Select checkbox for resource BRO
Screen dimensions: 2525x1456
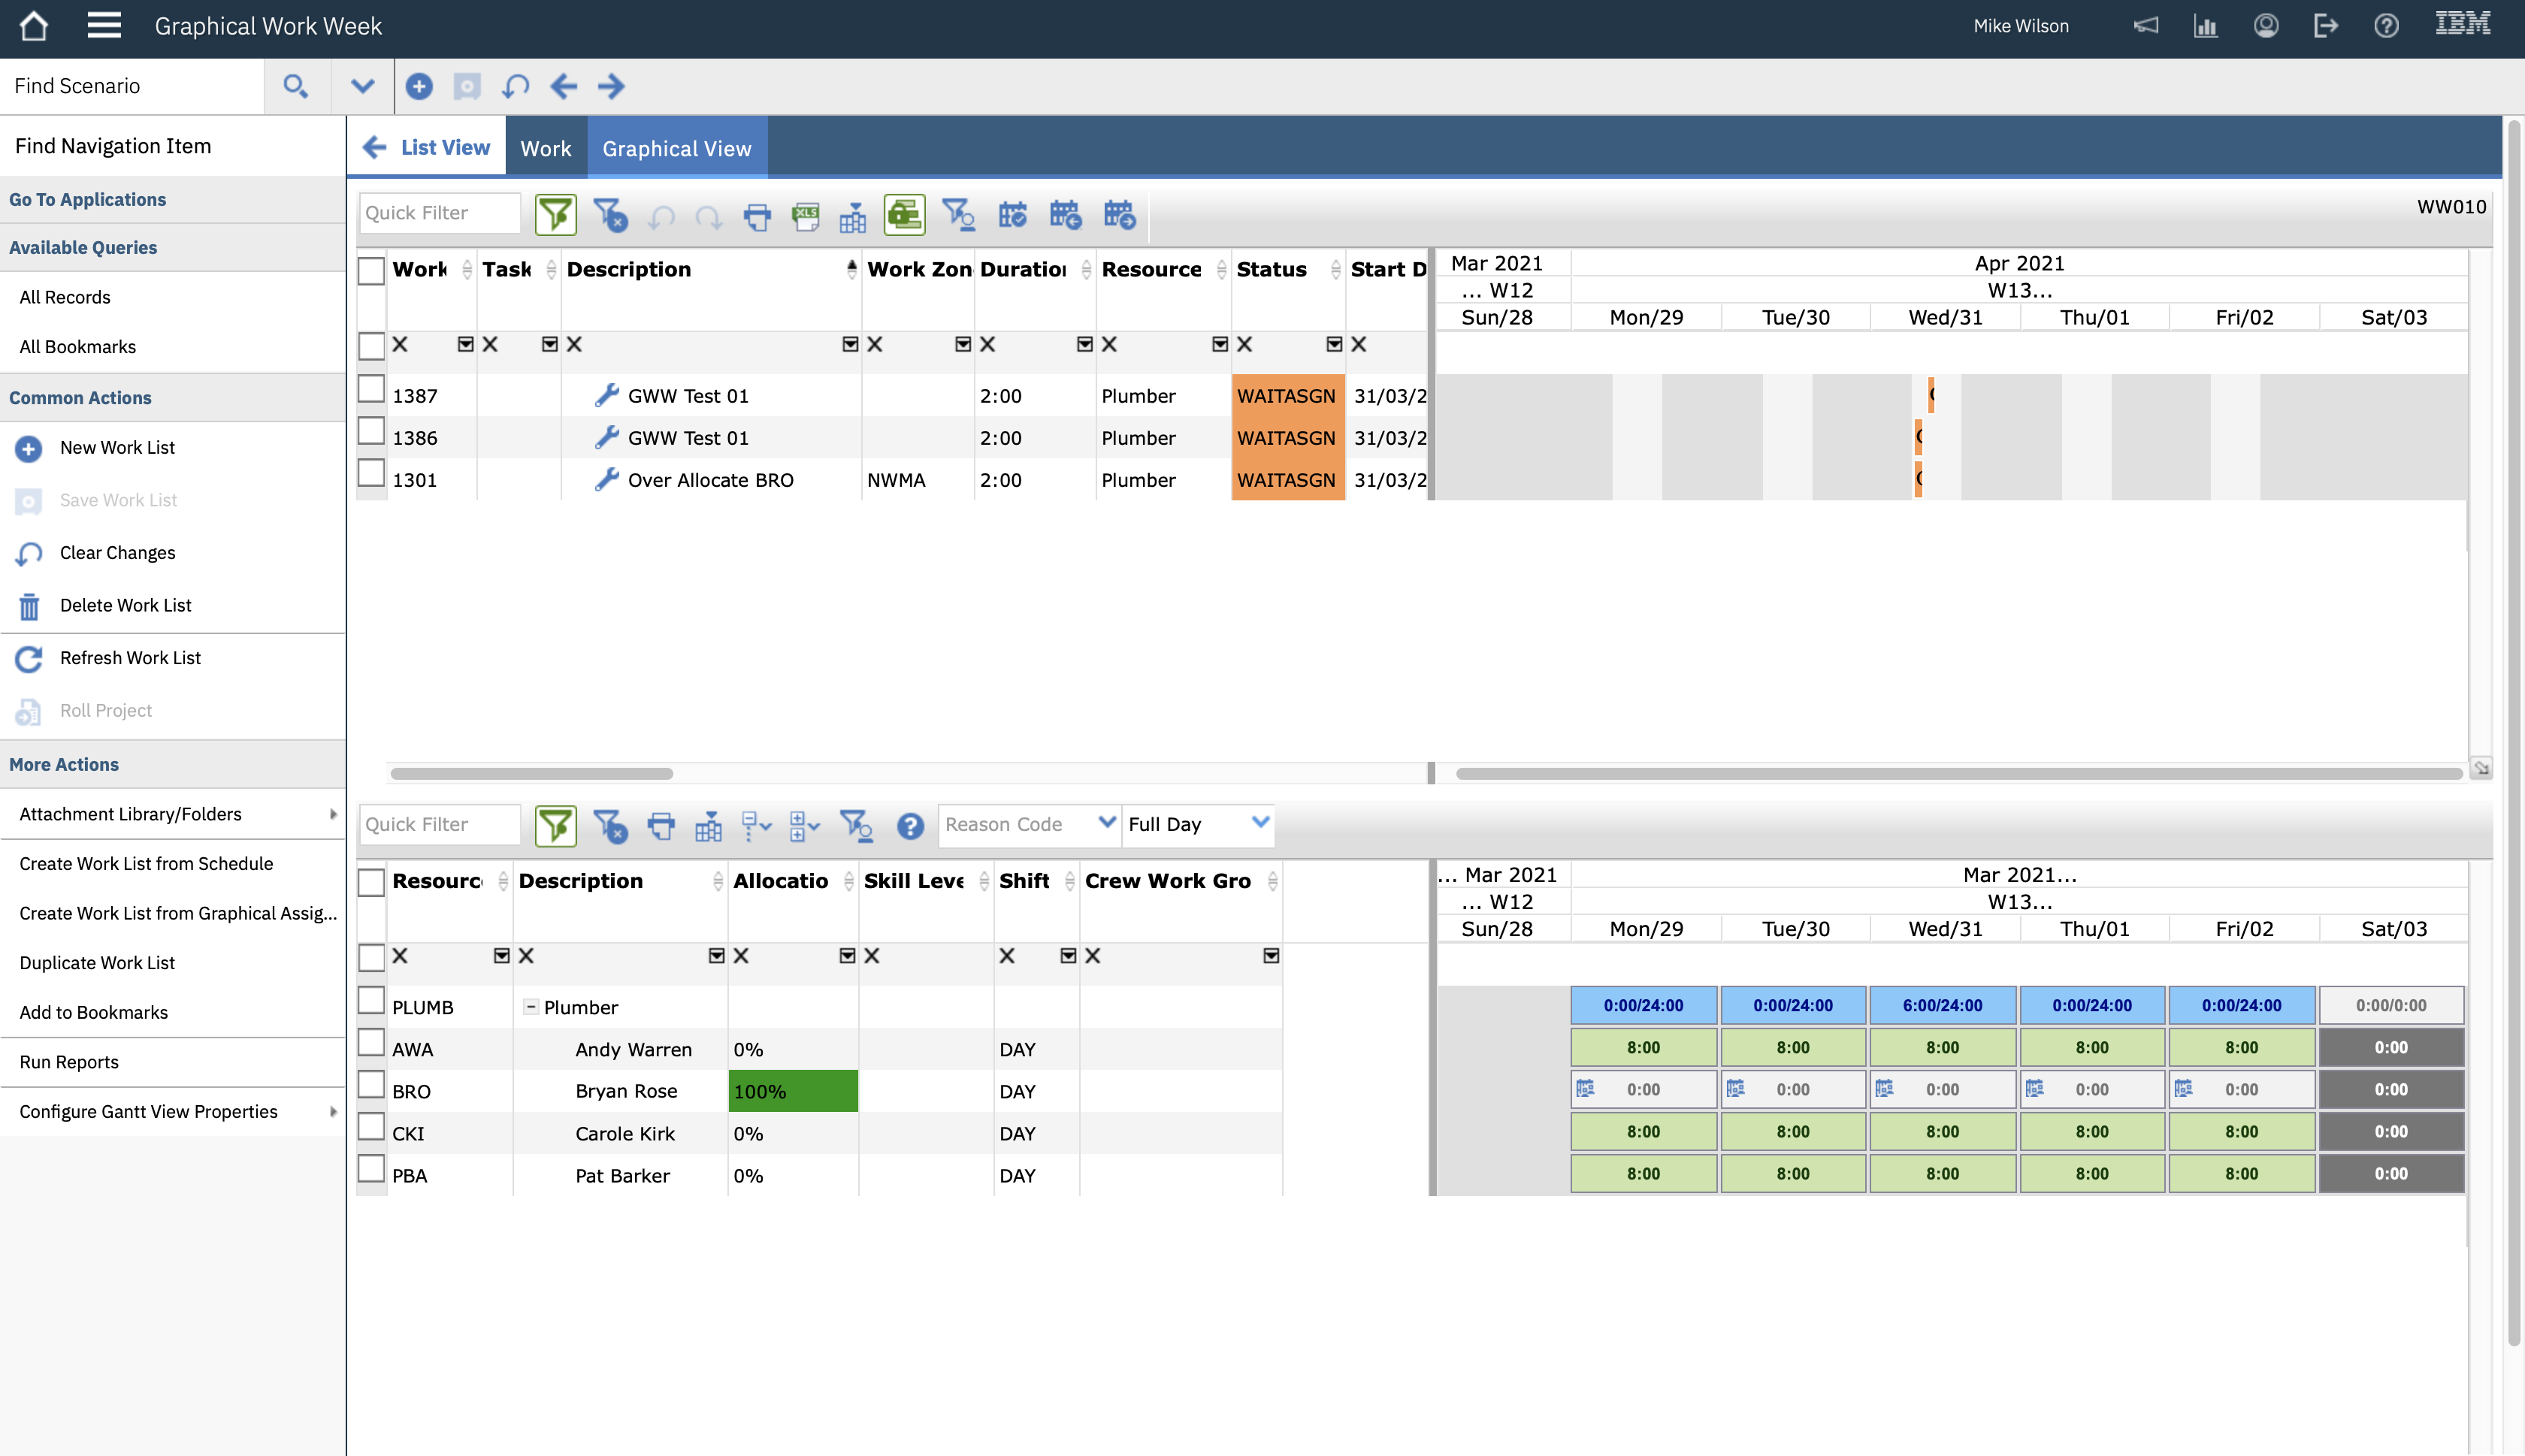tap(371, 1086)
